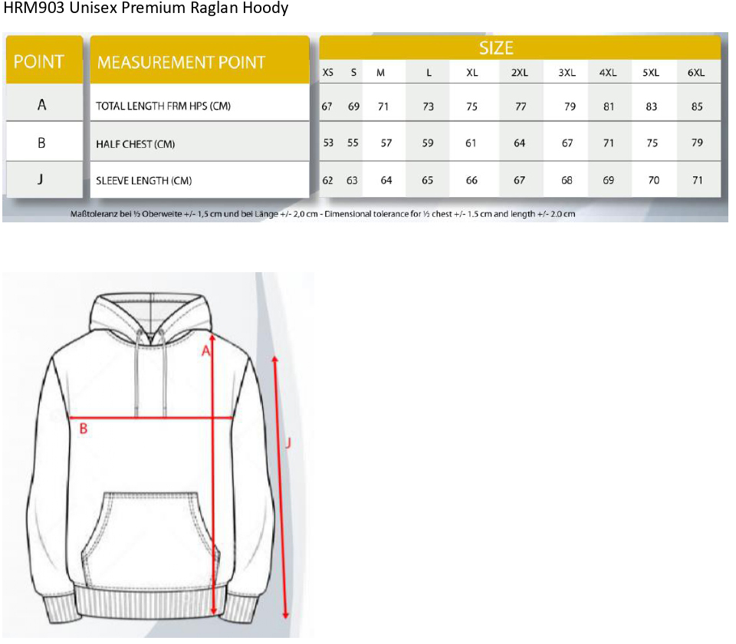Image resolution: width=736 pixels, height=644 pixels.
Task: Click the MEASUREMENT POINT header
Action: [181, 62]
